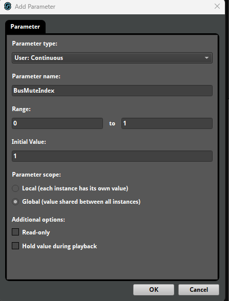Click the 'Global (value shared between all instances)' label

click(x=81, y=202)
